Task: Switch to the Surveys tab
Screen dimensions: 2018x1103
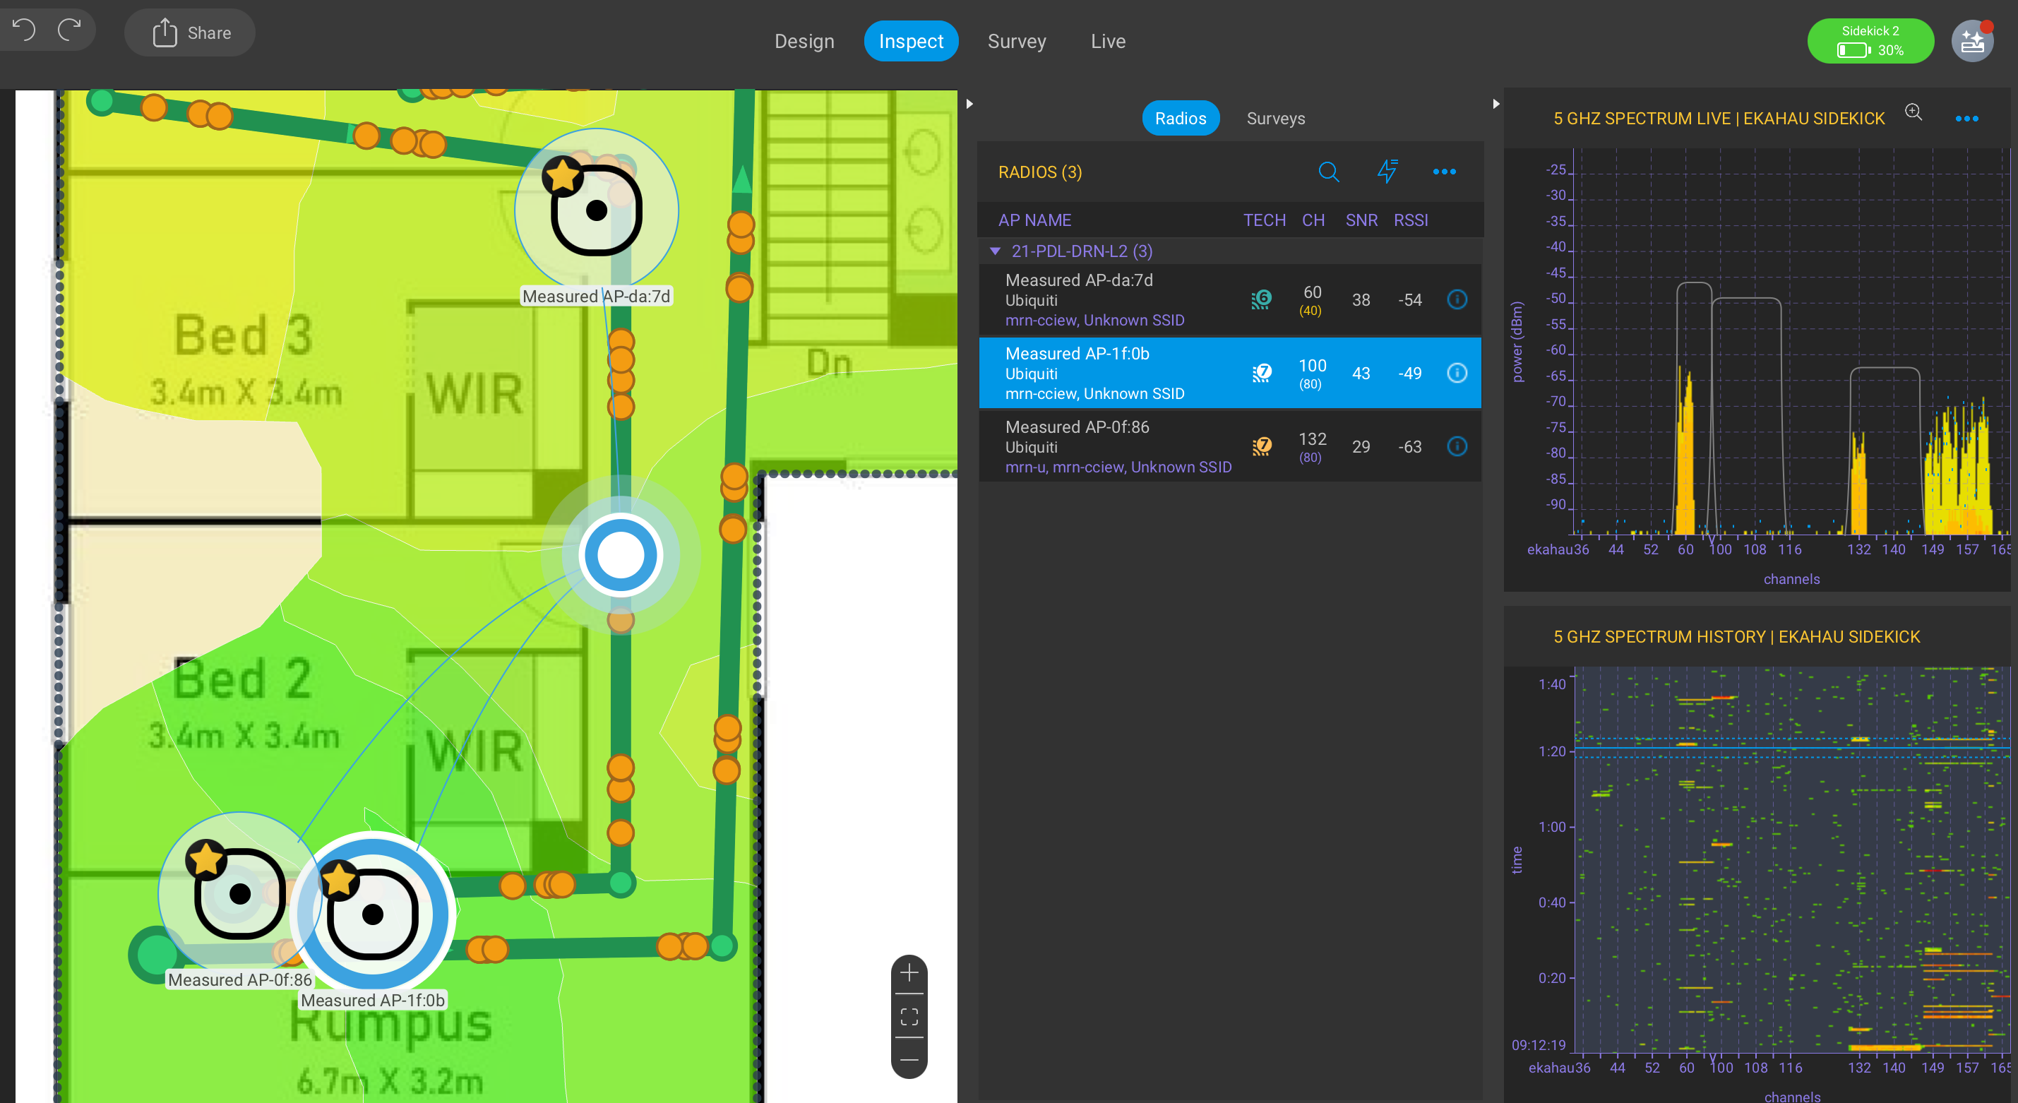Action: pos(1275,119)
